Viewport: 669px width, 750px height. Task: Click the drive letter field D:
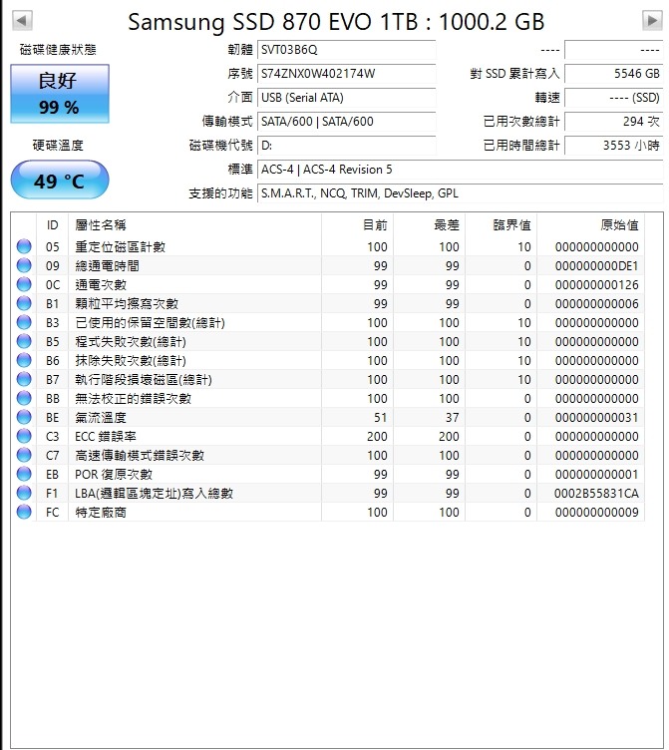pyautogui.click(x=346, y=146)
